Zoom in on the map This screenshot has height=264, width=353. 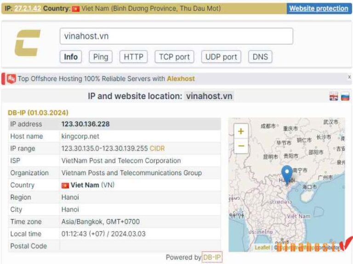pyautogui.click(x=241, y=131)
